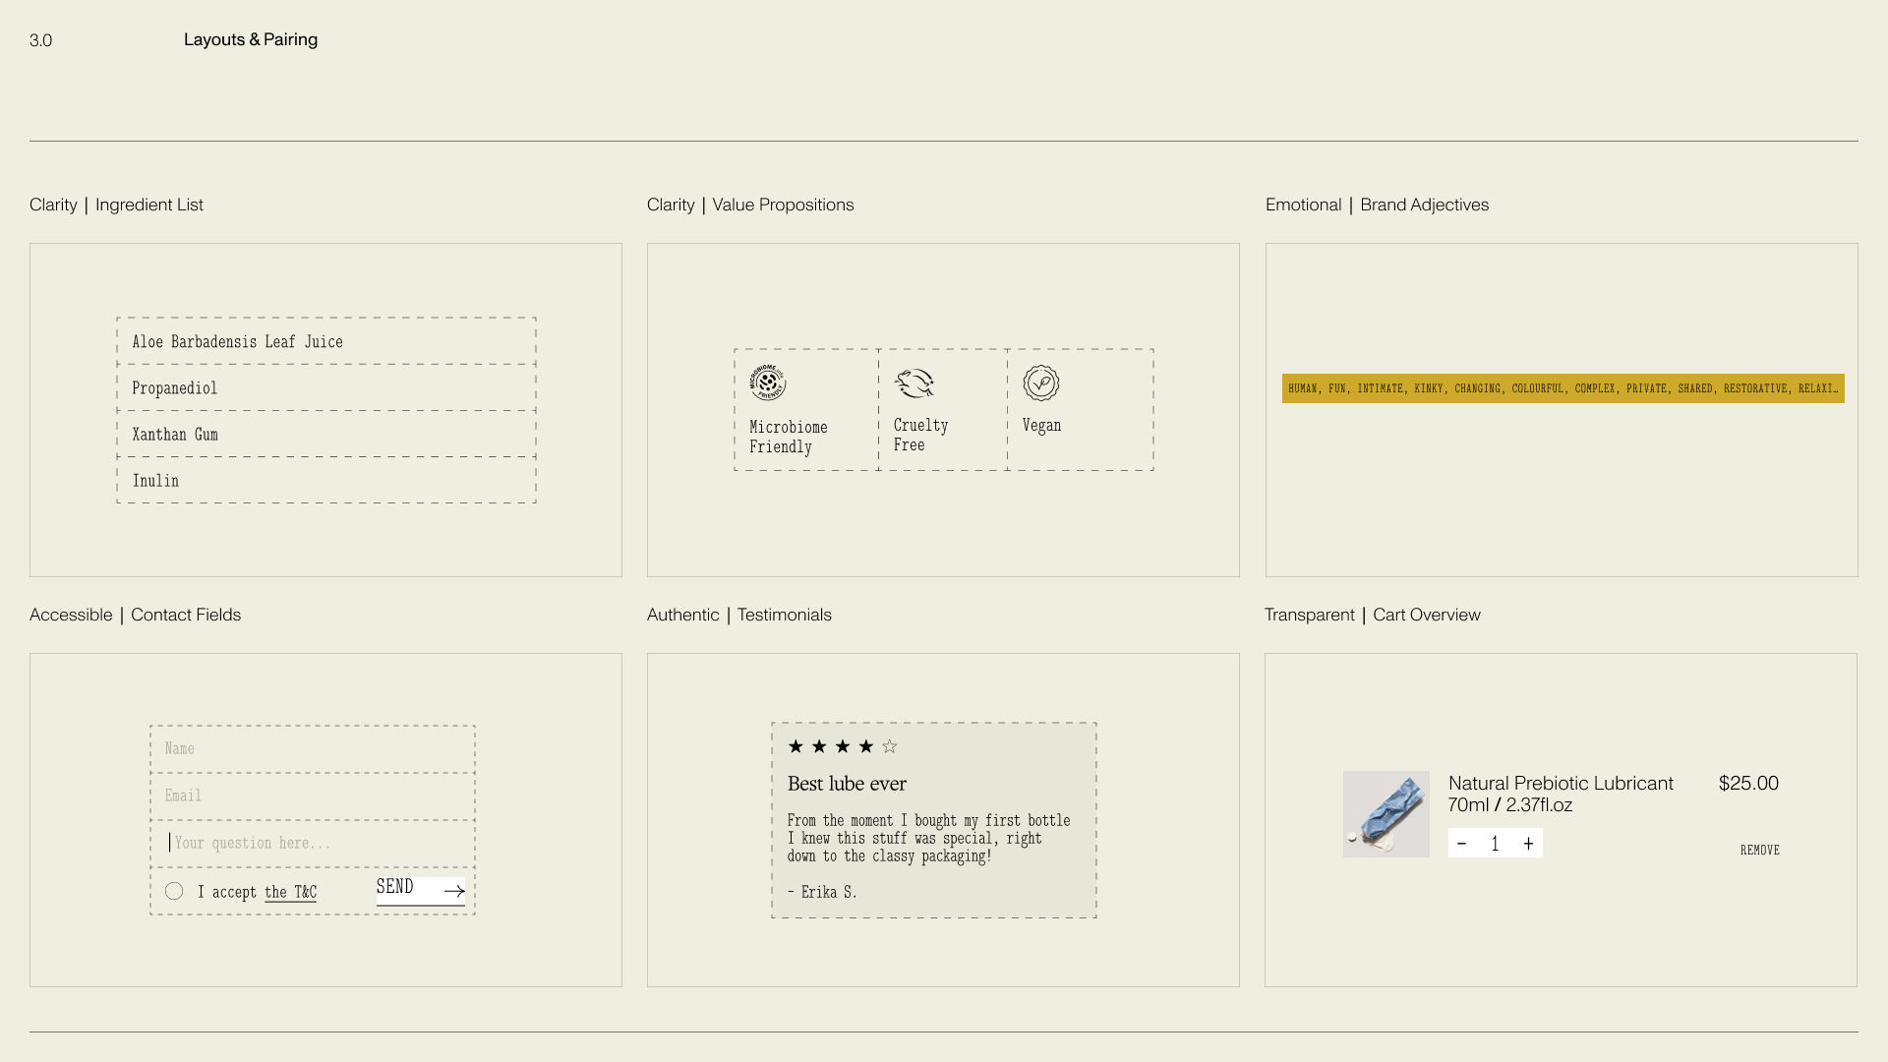
Task: Click the quantity number field in the cart
Action: point(1495,843)
